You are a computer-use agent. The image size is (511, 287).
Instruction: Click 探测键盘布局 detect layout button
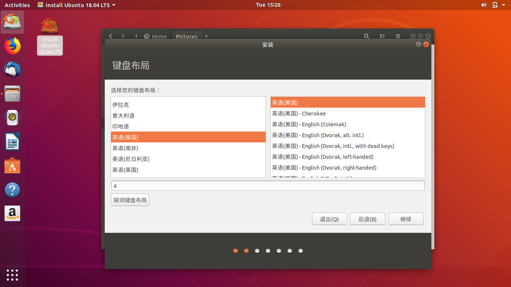[130, 200]
